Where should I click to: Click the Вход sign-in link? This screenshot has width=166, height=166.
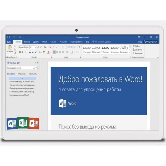[x=140, y=42]
